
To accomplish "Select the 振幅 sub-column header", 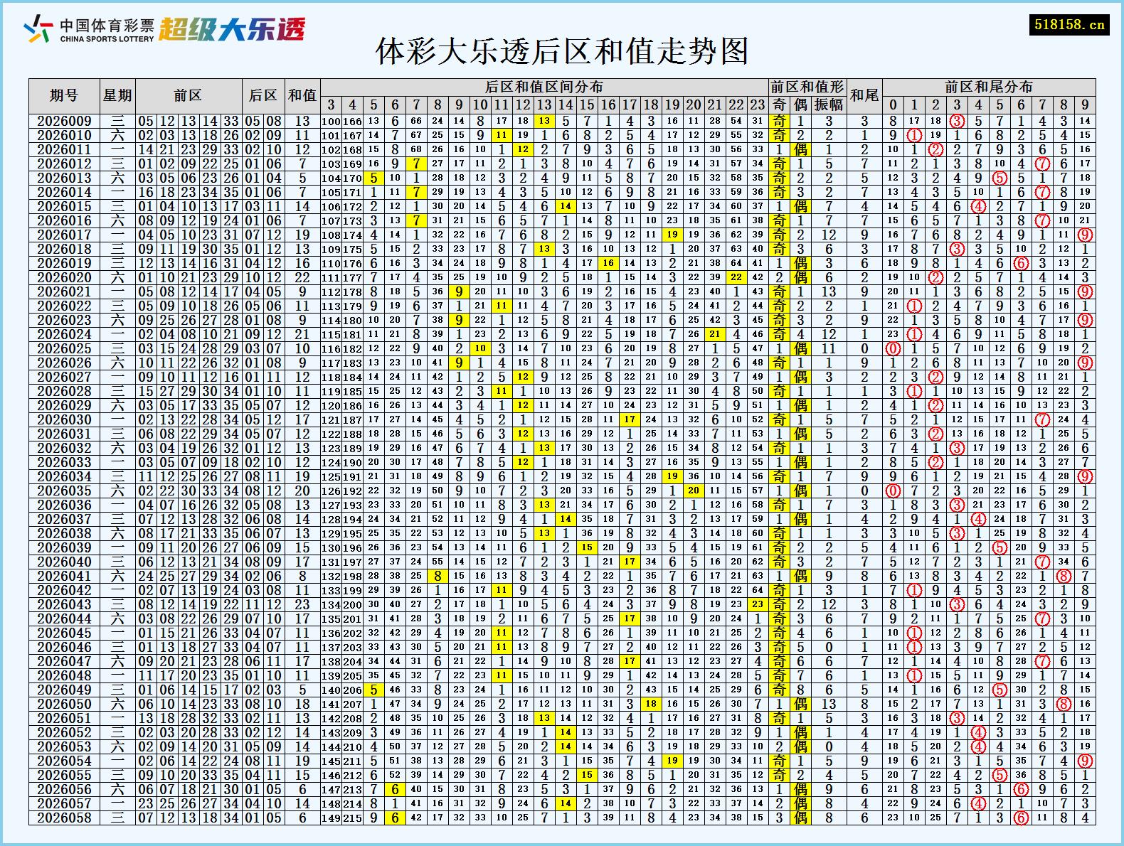I will point(829,105).
